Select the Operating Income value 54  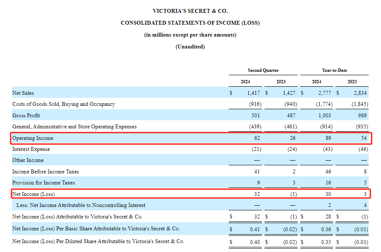pyautogui.click(x=364, y=138)
